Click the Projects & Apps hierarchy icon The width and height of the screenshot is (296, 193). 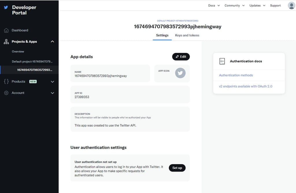[x=6, y=42]
